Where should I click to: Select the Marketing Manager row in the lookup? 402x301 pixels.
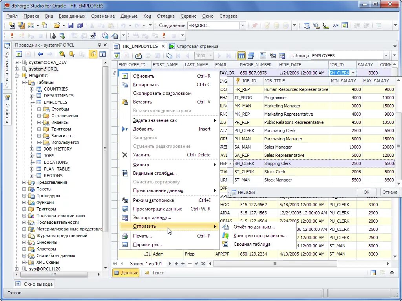point(314,106)
